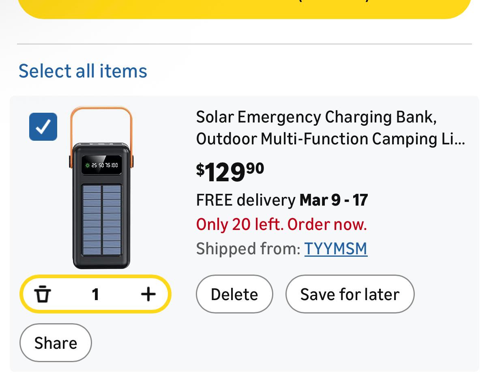Click the "Only 20 left" stock warning
This screenshot has width=489, height=380.
point(281,224)
